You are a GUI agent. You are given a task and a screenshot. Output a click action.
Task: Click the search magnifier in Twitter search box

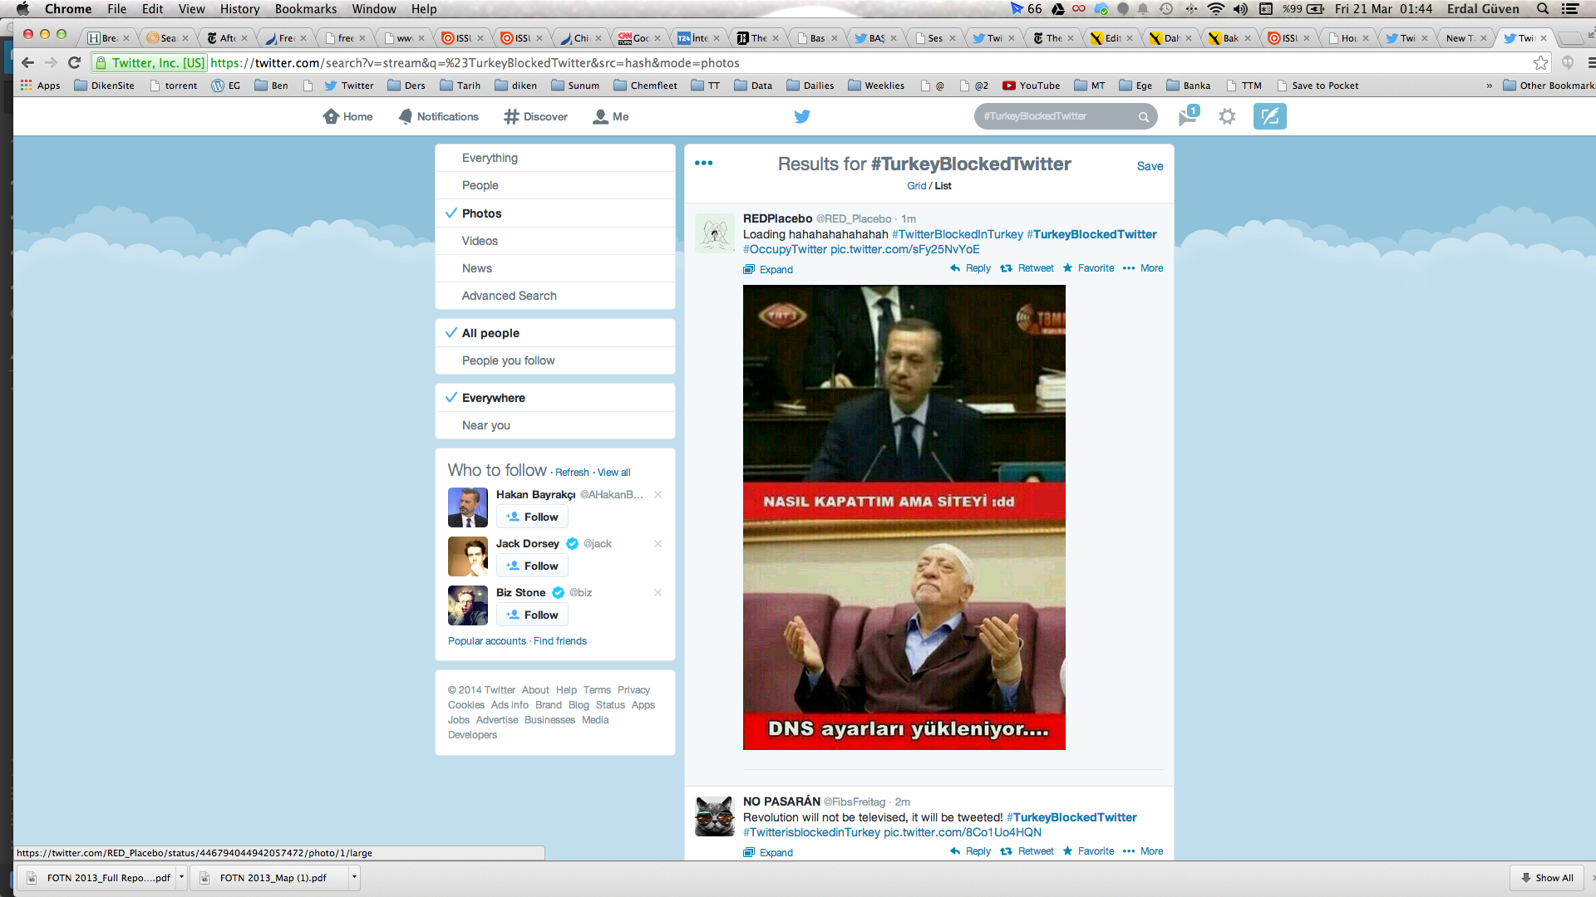tap(1144, 117)
